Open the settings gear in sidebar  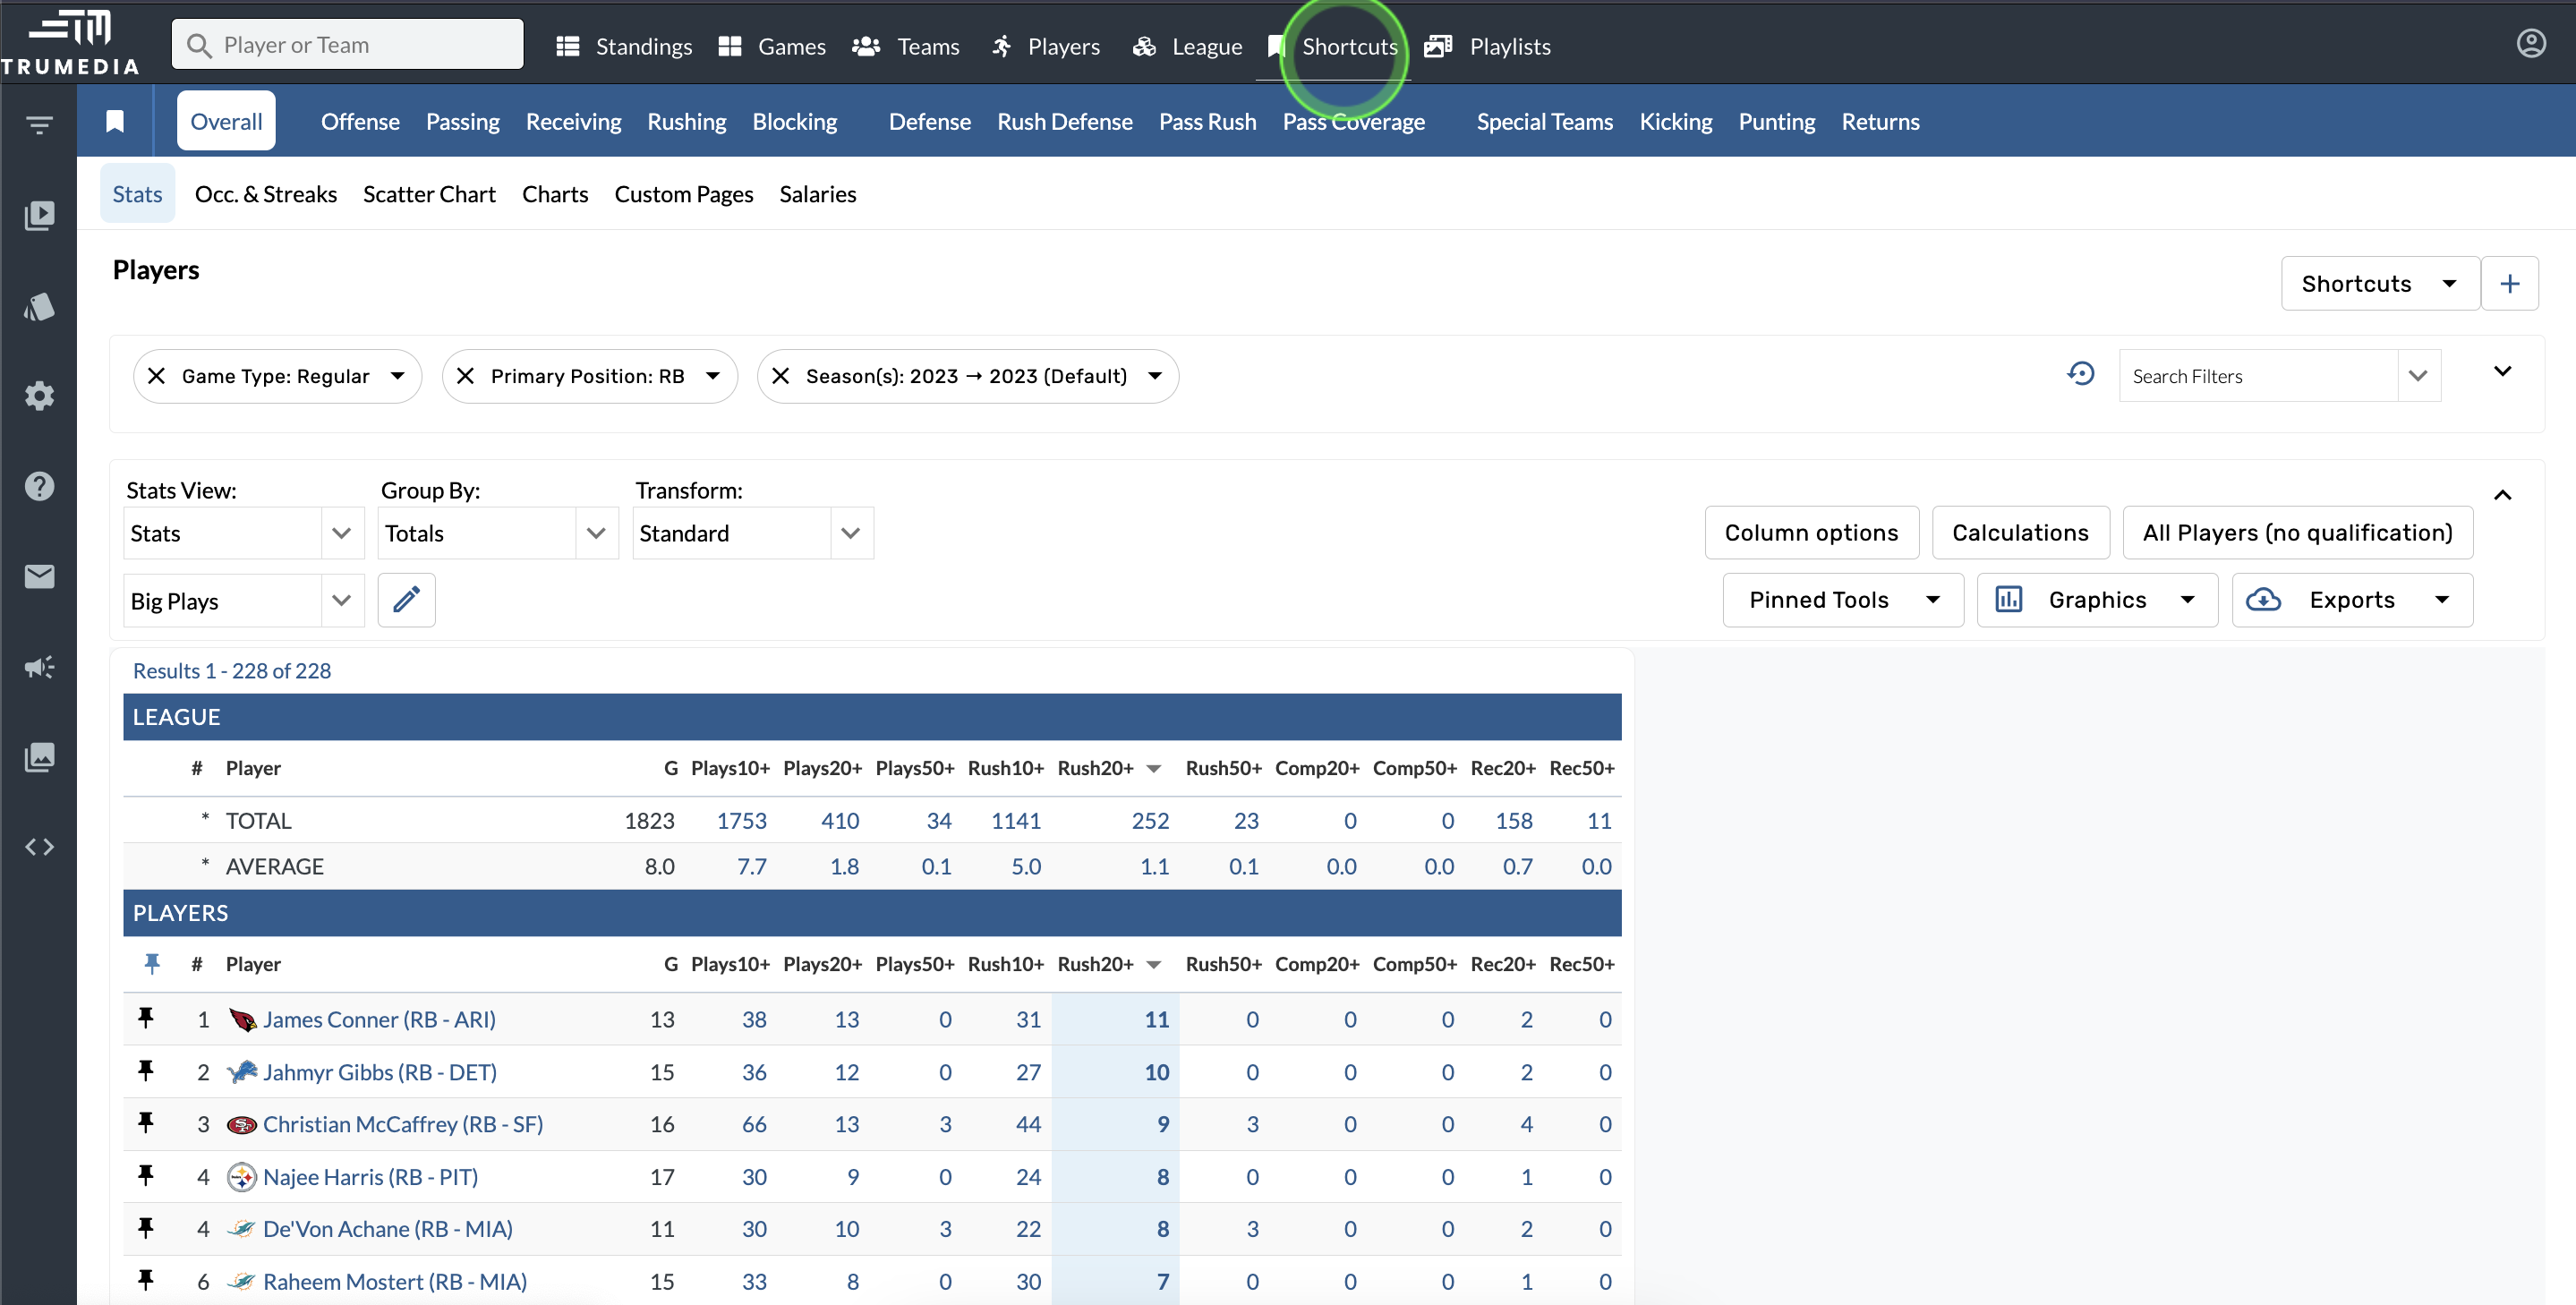tap(39, 396)
